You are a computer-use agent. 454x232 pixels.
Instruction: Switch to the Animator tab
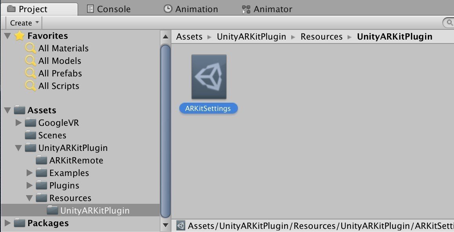pyautogui.click(x=267, y=9)
